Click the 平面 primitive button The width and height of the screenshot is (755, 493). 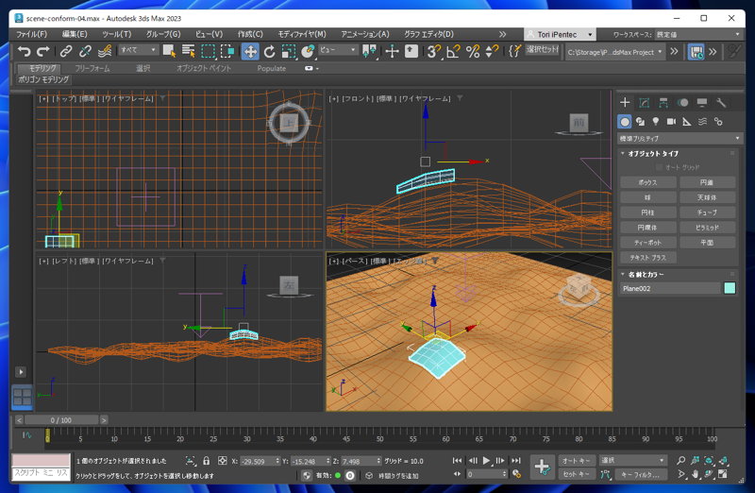point(707,243)
